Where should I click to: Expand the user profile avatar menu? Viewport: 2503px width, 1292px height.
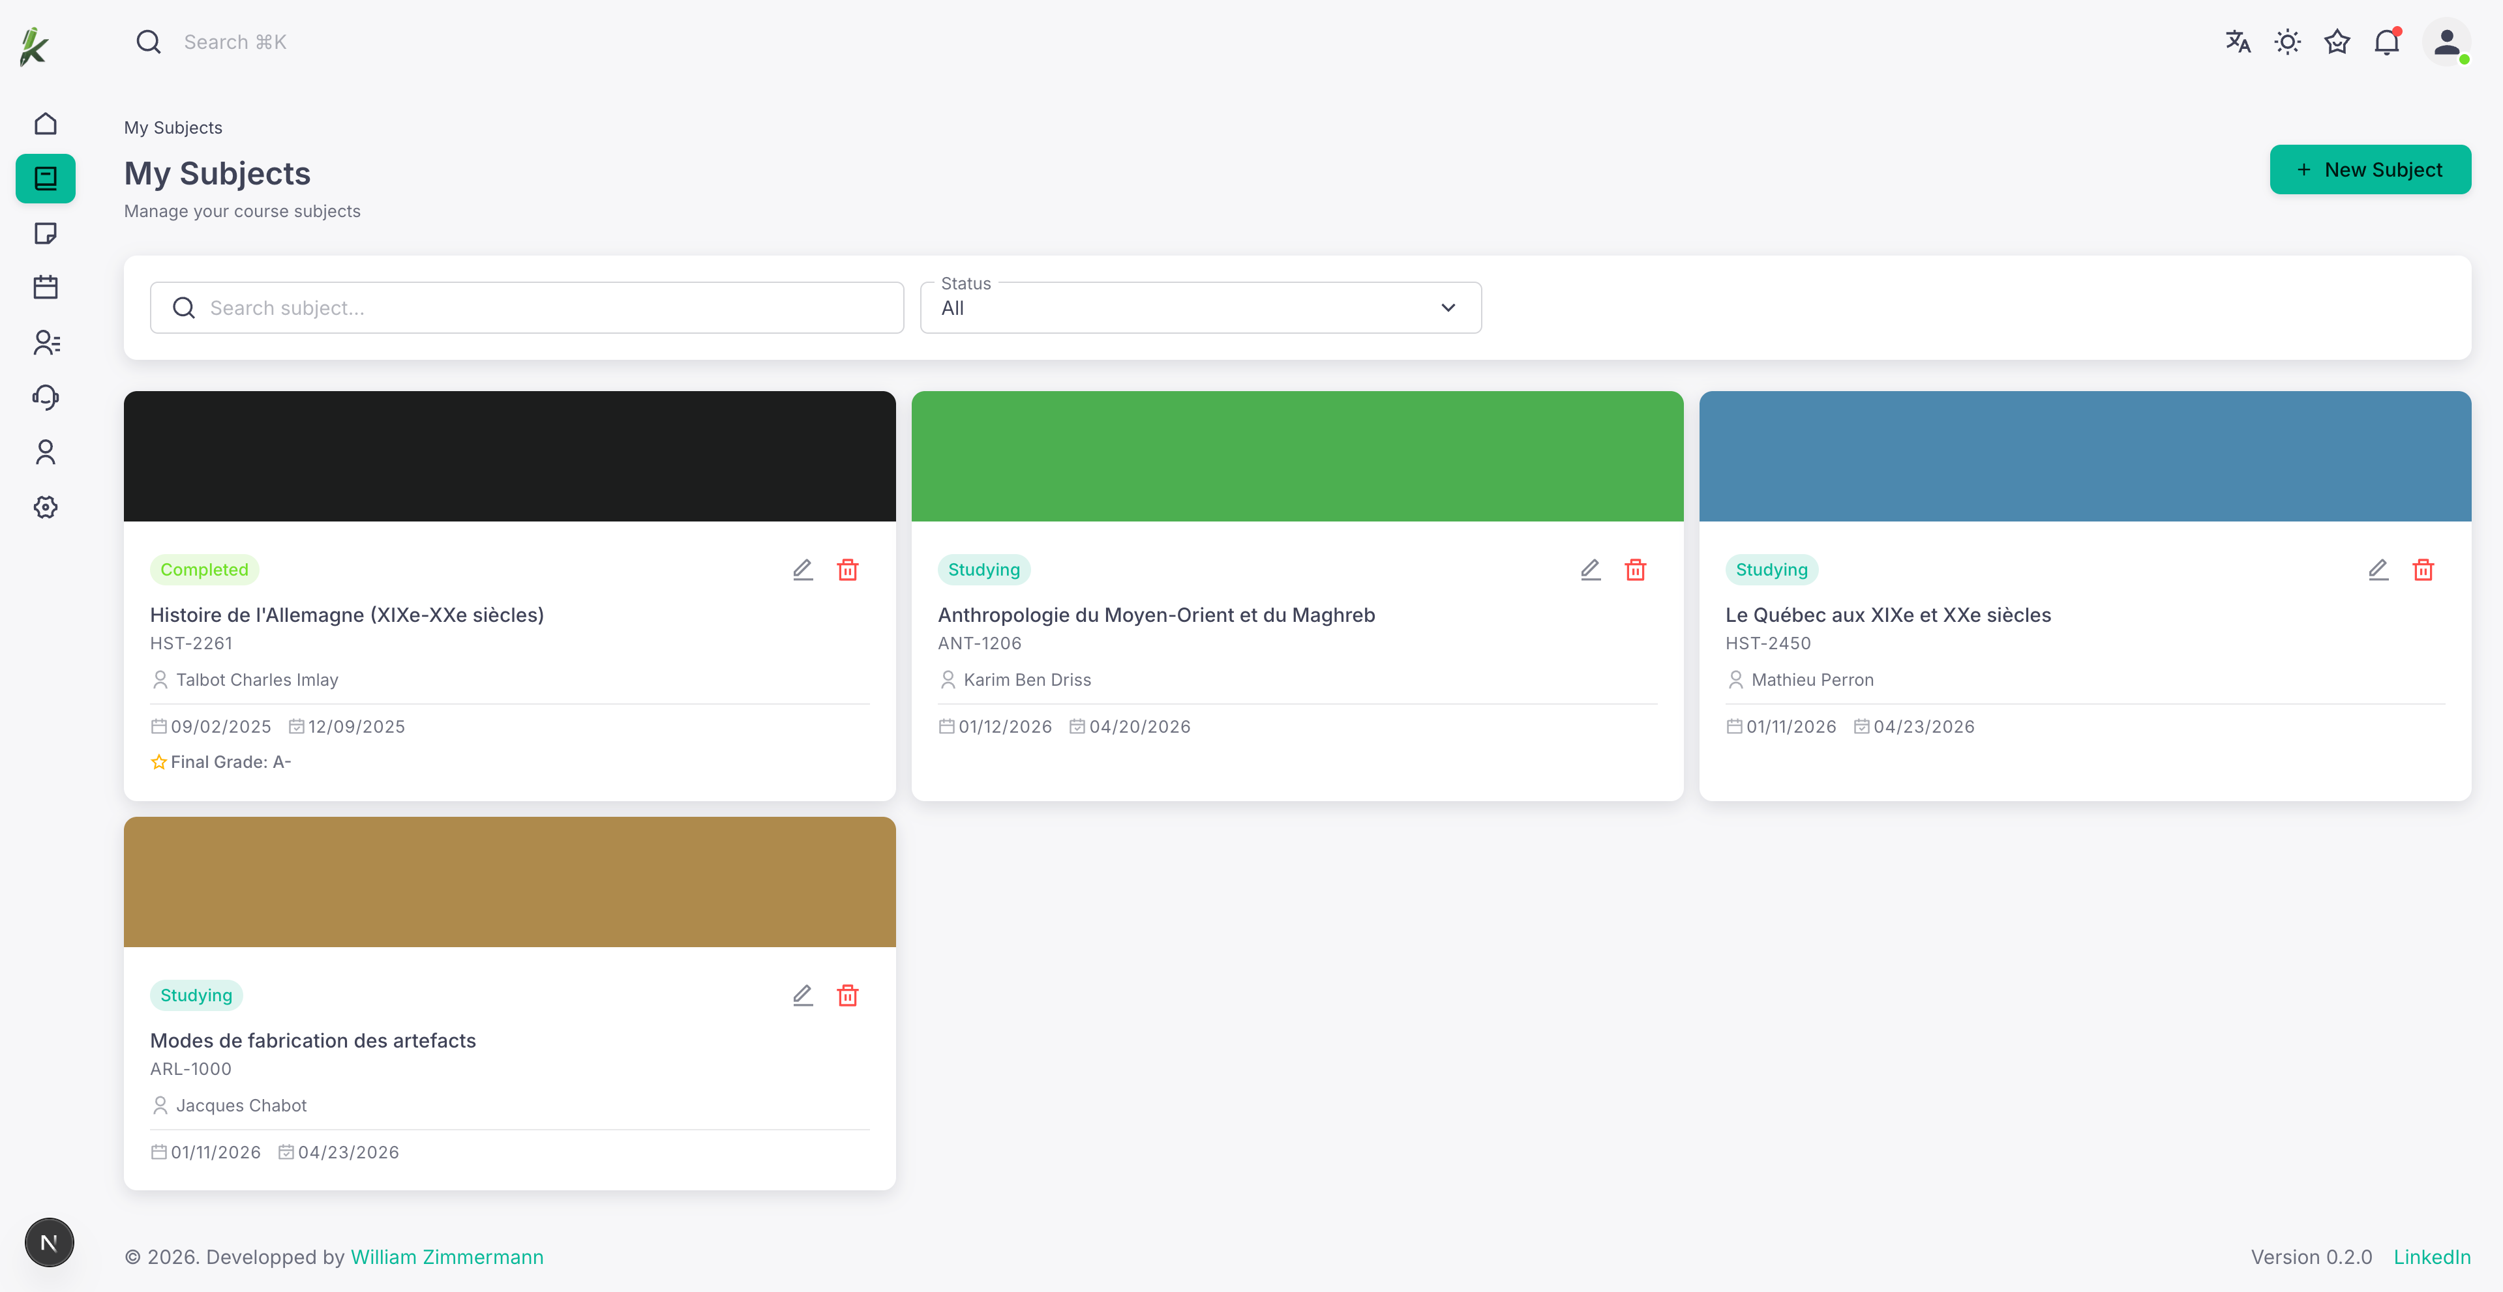click(2448, 42)
